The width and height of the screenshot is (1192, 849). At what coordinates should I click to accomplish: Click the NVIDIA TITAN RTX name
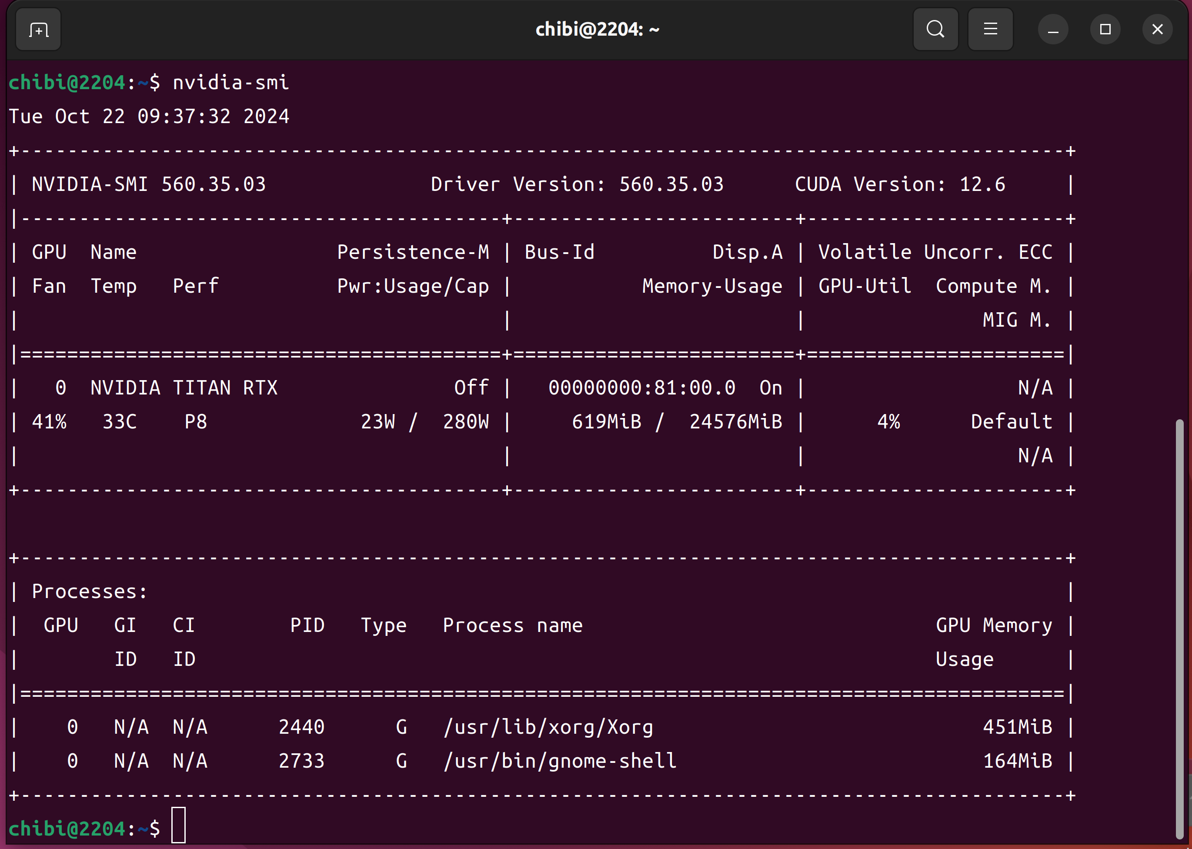coord(184,388)
